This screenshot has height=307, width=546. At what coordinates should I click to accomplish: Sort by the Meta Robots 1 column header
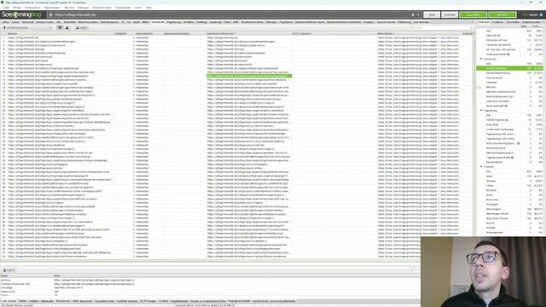pyautogui.click(x=386, y=34)
